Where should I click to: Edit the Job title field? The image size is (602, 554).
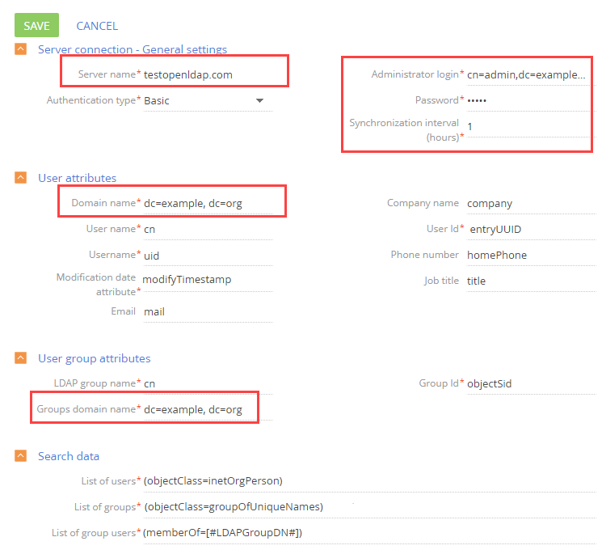coord(532,281)
